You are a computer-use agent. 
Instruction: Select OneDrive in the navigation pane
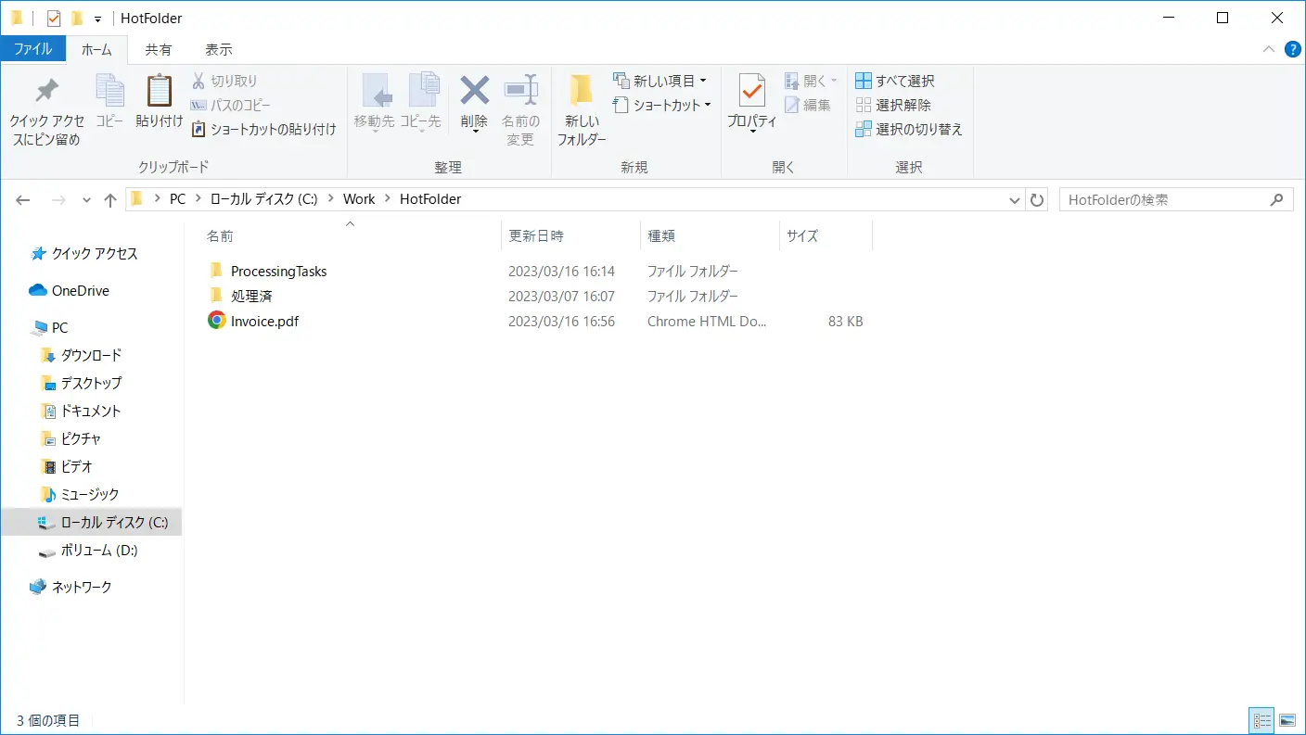[81, 291]
